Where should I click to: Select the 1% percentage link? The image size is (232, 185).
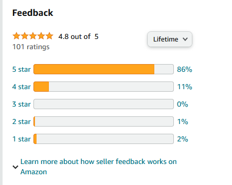tap(183, 121)
